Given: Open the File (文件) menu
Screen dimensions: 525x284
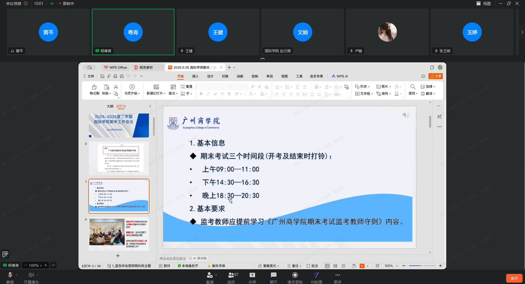Looking at the screenshot, I should point(89,76).
